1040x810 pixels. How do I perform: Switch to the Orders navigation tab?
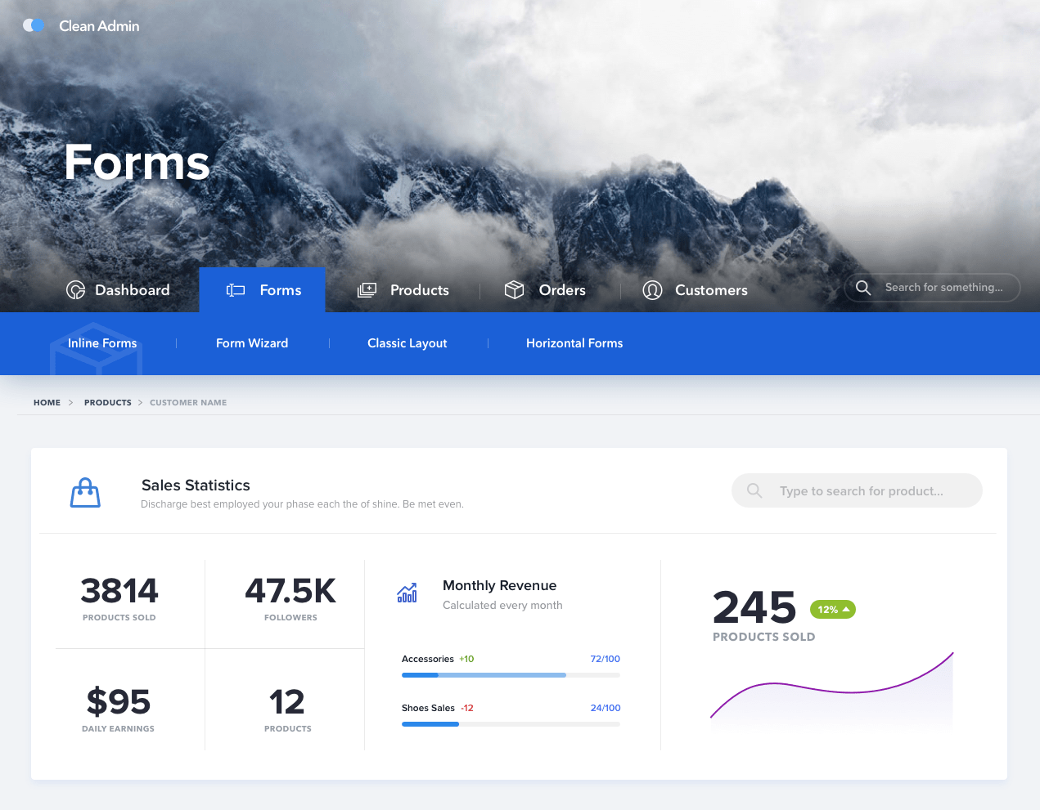click(561, 290)
